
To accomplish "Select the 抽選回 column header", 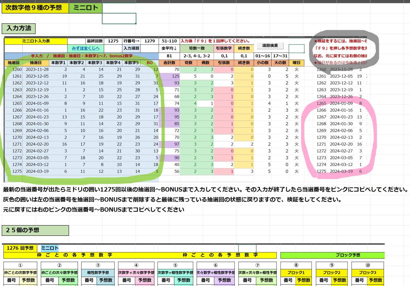I will tap(13, 62).
